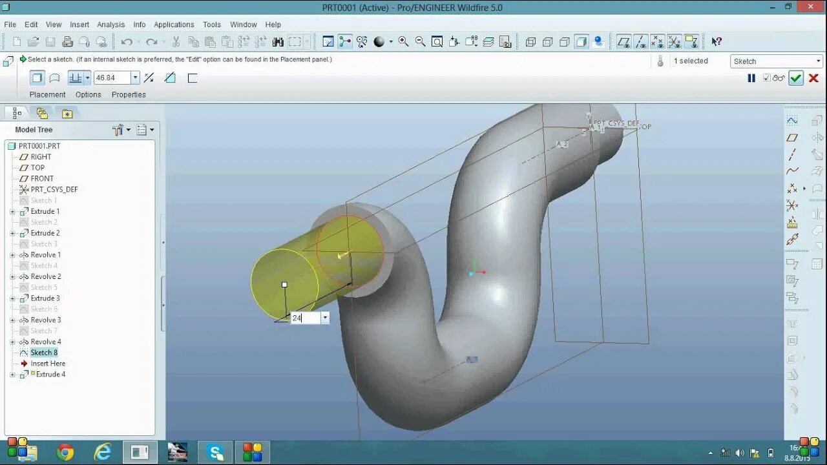Viewport: 827px width, 465px height.
Task: Open the Help menu
Action: pyautogui.click(x=273, y=25)
